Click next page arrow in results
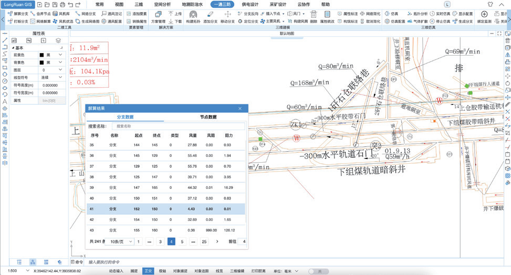The height and width of the screenshot is (275, 511). [x=217, y=241]
